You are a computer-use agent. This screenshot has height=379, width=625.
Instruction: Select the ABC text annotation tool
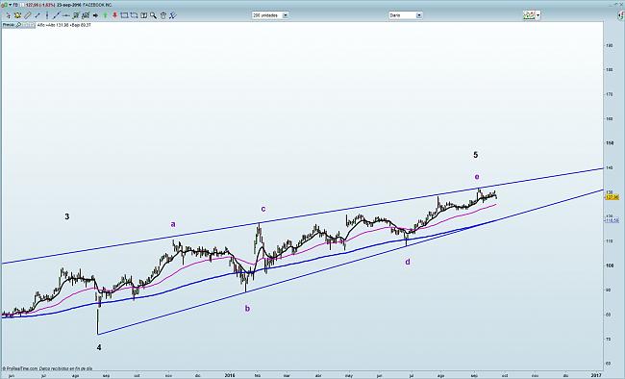(86, 15)
